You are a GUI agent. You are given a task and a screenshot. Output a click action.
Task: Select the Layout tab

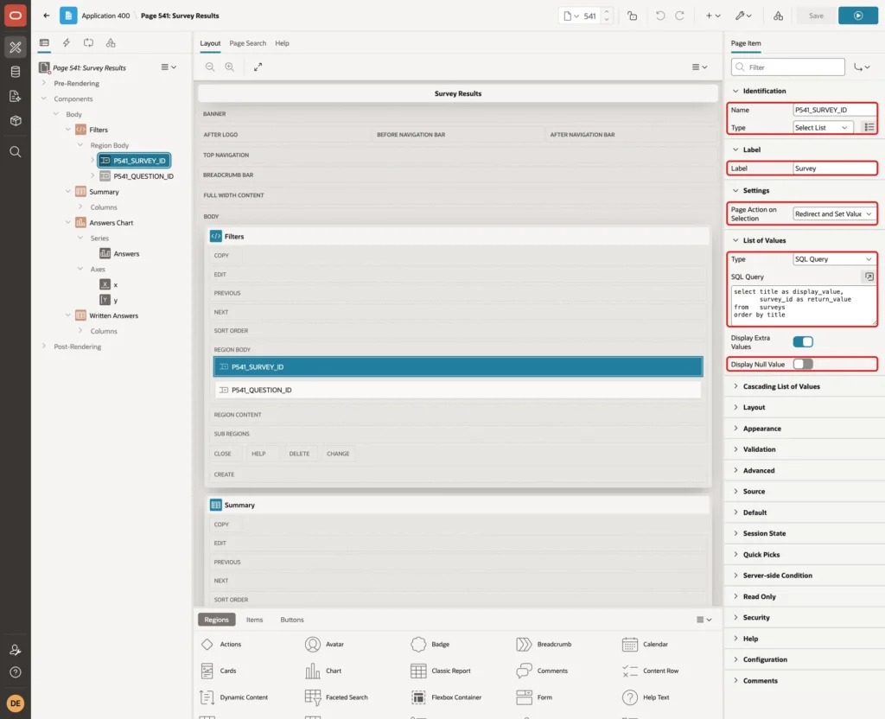(210, 43)
